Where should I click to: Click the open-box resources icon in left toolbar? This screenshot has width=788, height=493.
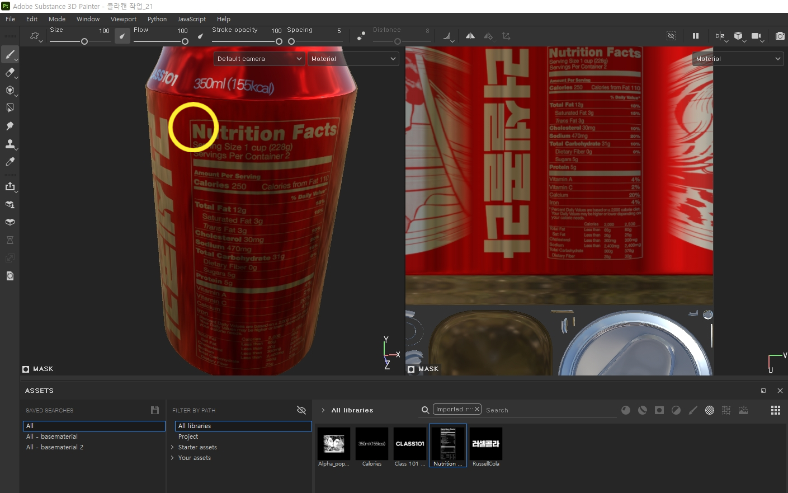coord(10,222)
